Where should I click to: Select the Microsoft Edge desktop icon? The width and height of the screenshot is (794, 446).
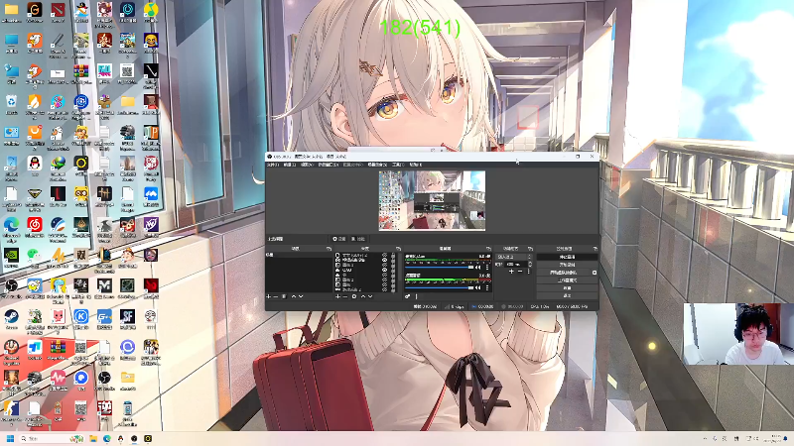[x=11, y=228]
